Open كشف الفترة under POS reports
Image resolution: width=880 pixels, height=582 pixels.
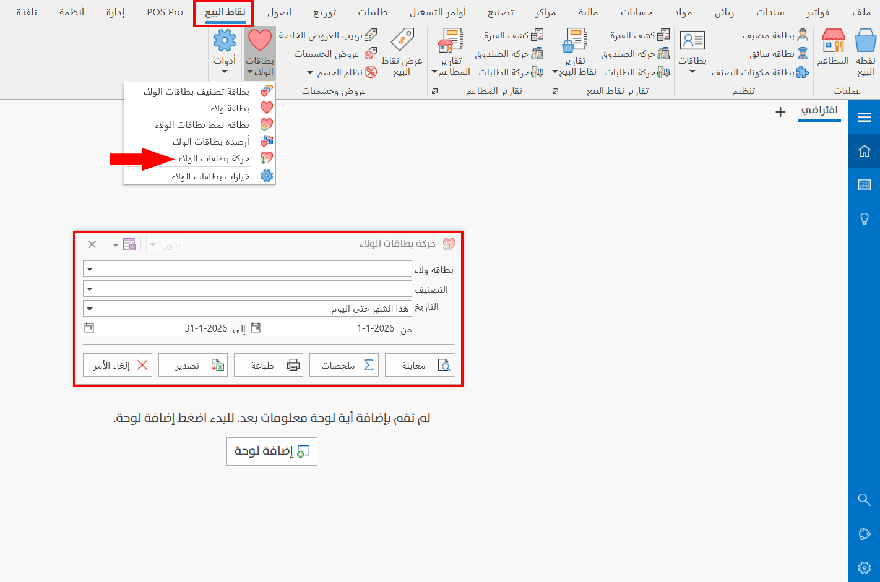coord(639,35)
